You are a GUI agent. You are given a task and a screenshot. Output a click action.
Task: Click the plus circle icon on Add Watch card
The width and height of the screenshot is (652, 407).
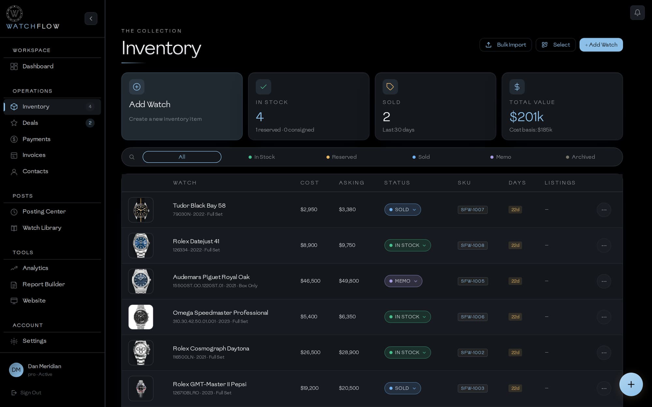tap(137, 87)
